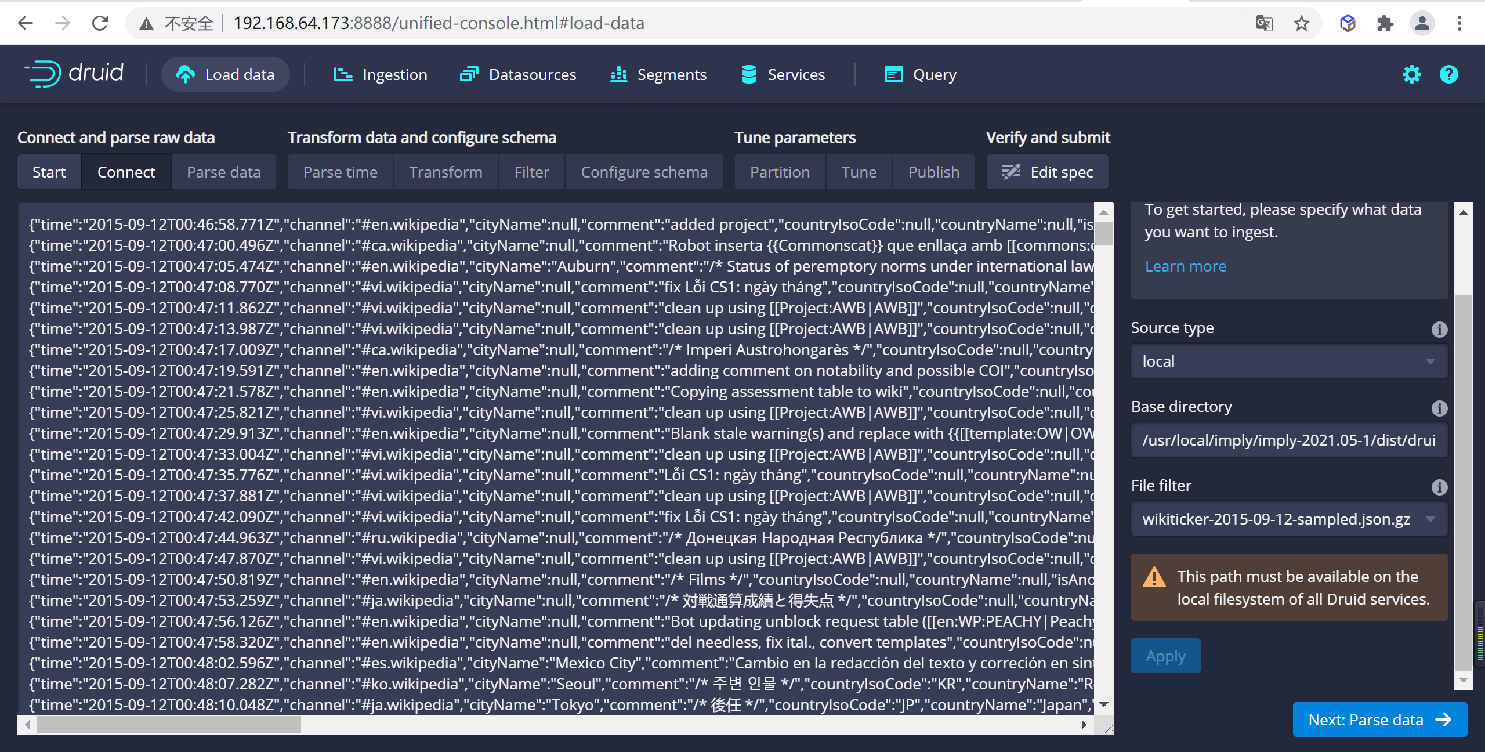Expand the Source type dropdown
This screenshot has width=1485, height=752.
pos(1288,361)
